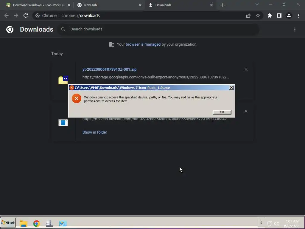Click Chrome icon in taskbar

pyautogui.click(x=36, y=223)
